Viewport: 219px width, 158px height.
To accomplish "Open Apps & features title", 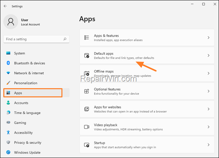I will tap(106, 36).
